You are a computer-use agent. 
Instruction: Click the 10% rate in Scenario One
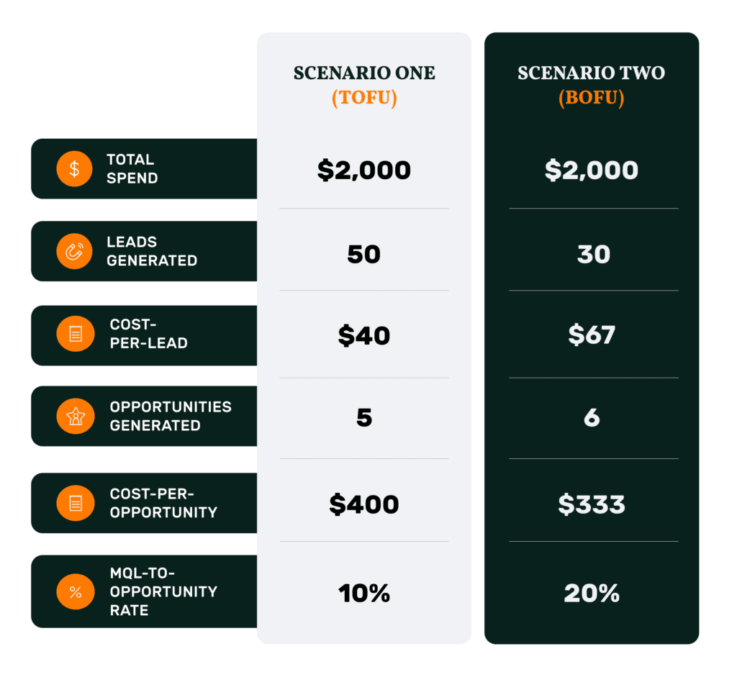click(x=364, y=594)
